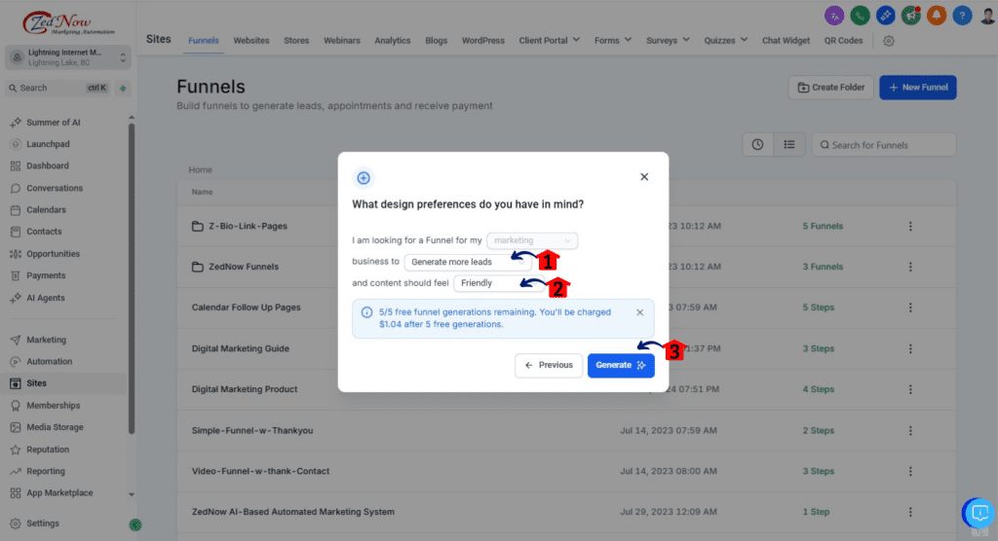Screen dimensions: 998x541
Task: Open the Sites settings gear icon
Action: click(889, 41)
